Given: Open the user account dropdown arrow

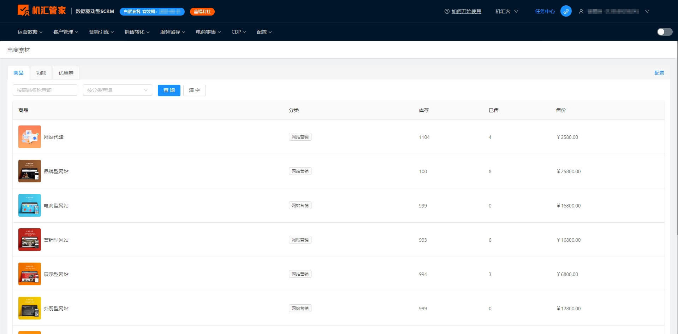Looking at the screenshot, I should tap(647, 11).
